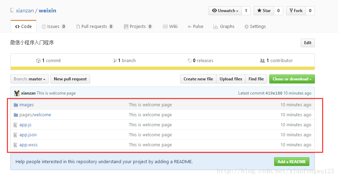Click Add a README button
Image resolution: width=338 pixels, height=178 pixels.
pyautogui.click(x=292, y=162)
